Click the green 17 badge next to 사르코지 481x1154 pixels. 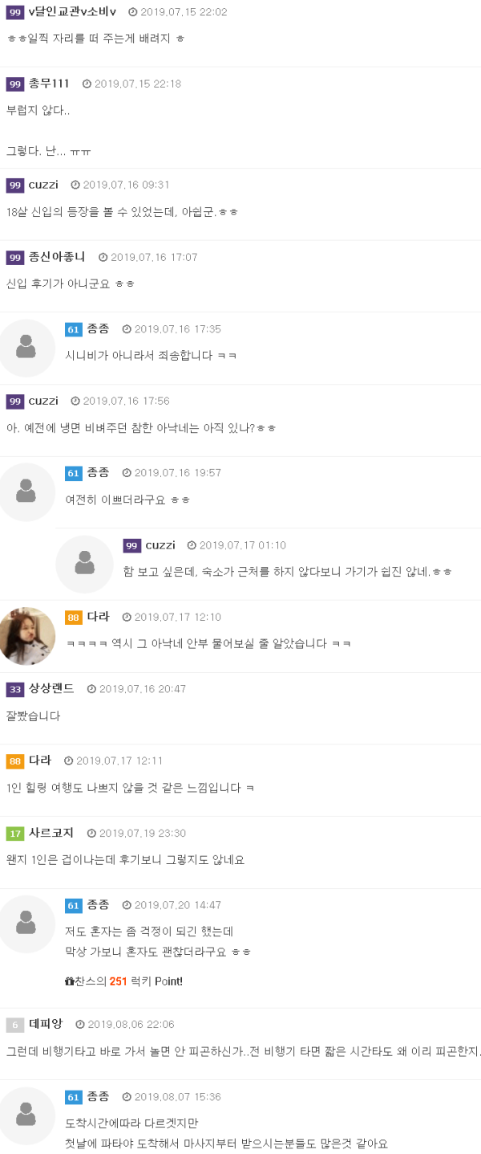point(14,834)
